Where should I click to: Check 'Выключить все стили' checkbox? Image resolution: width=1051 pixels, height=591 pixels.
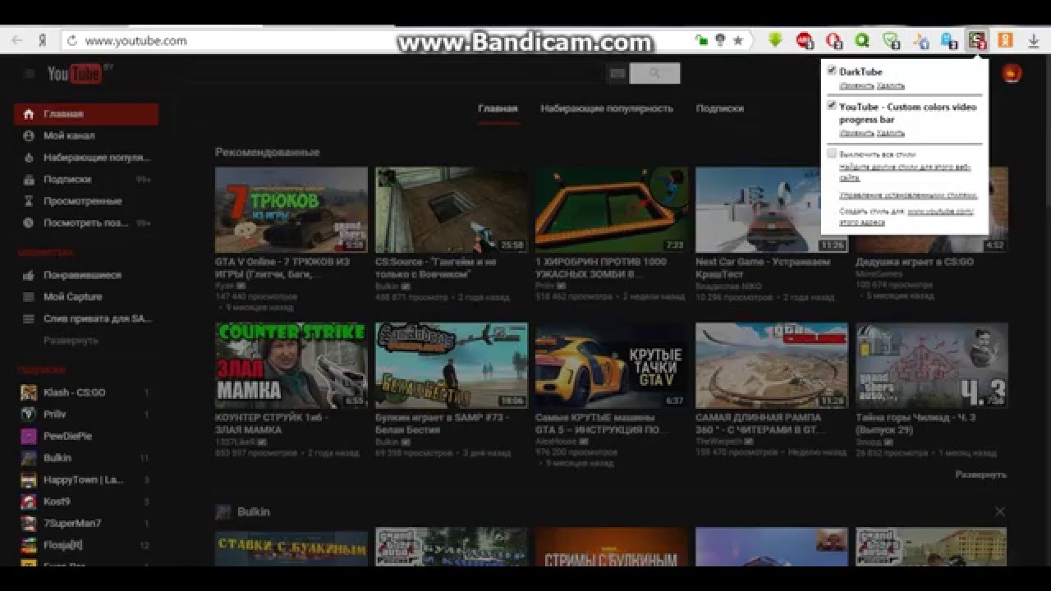pos(832,153)
